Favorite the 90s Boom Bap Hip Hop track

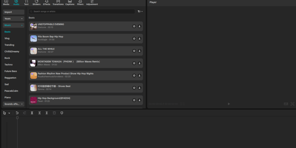pyautogui.click(x=134, y=39)
